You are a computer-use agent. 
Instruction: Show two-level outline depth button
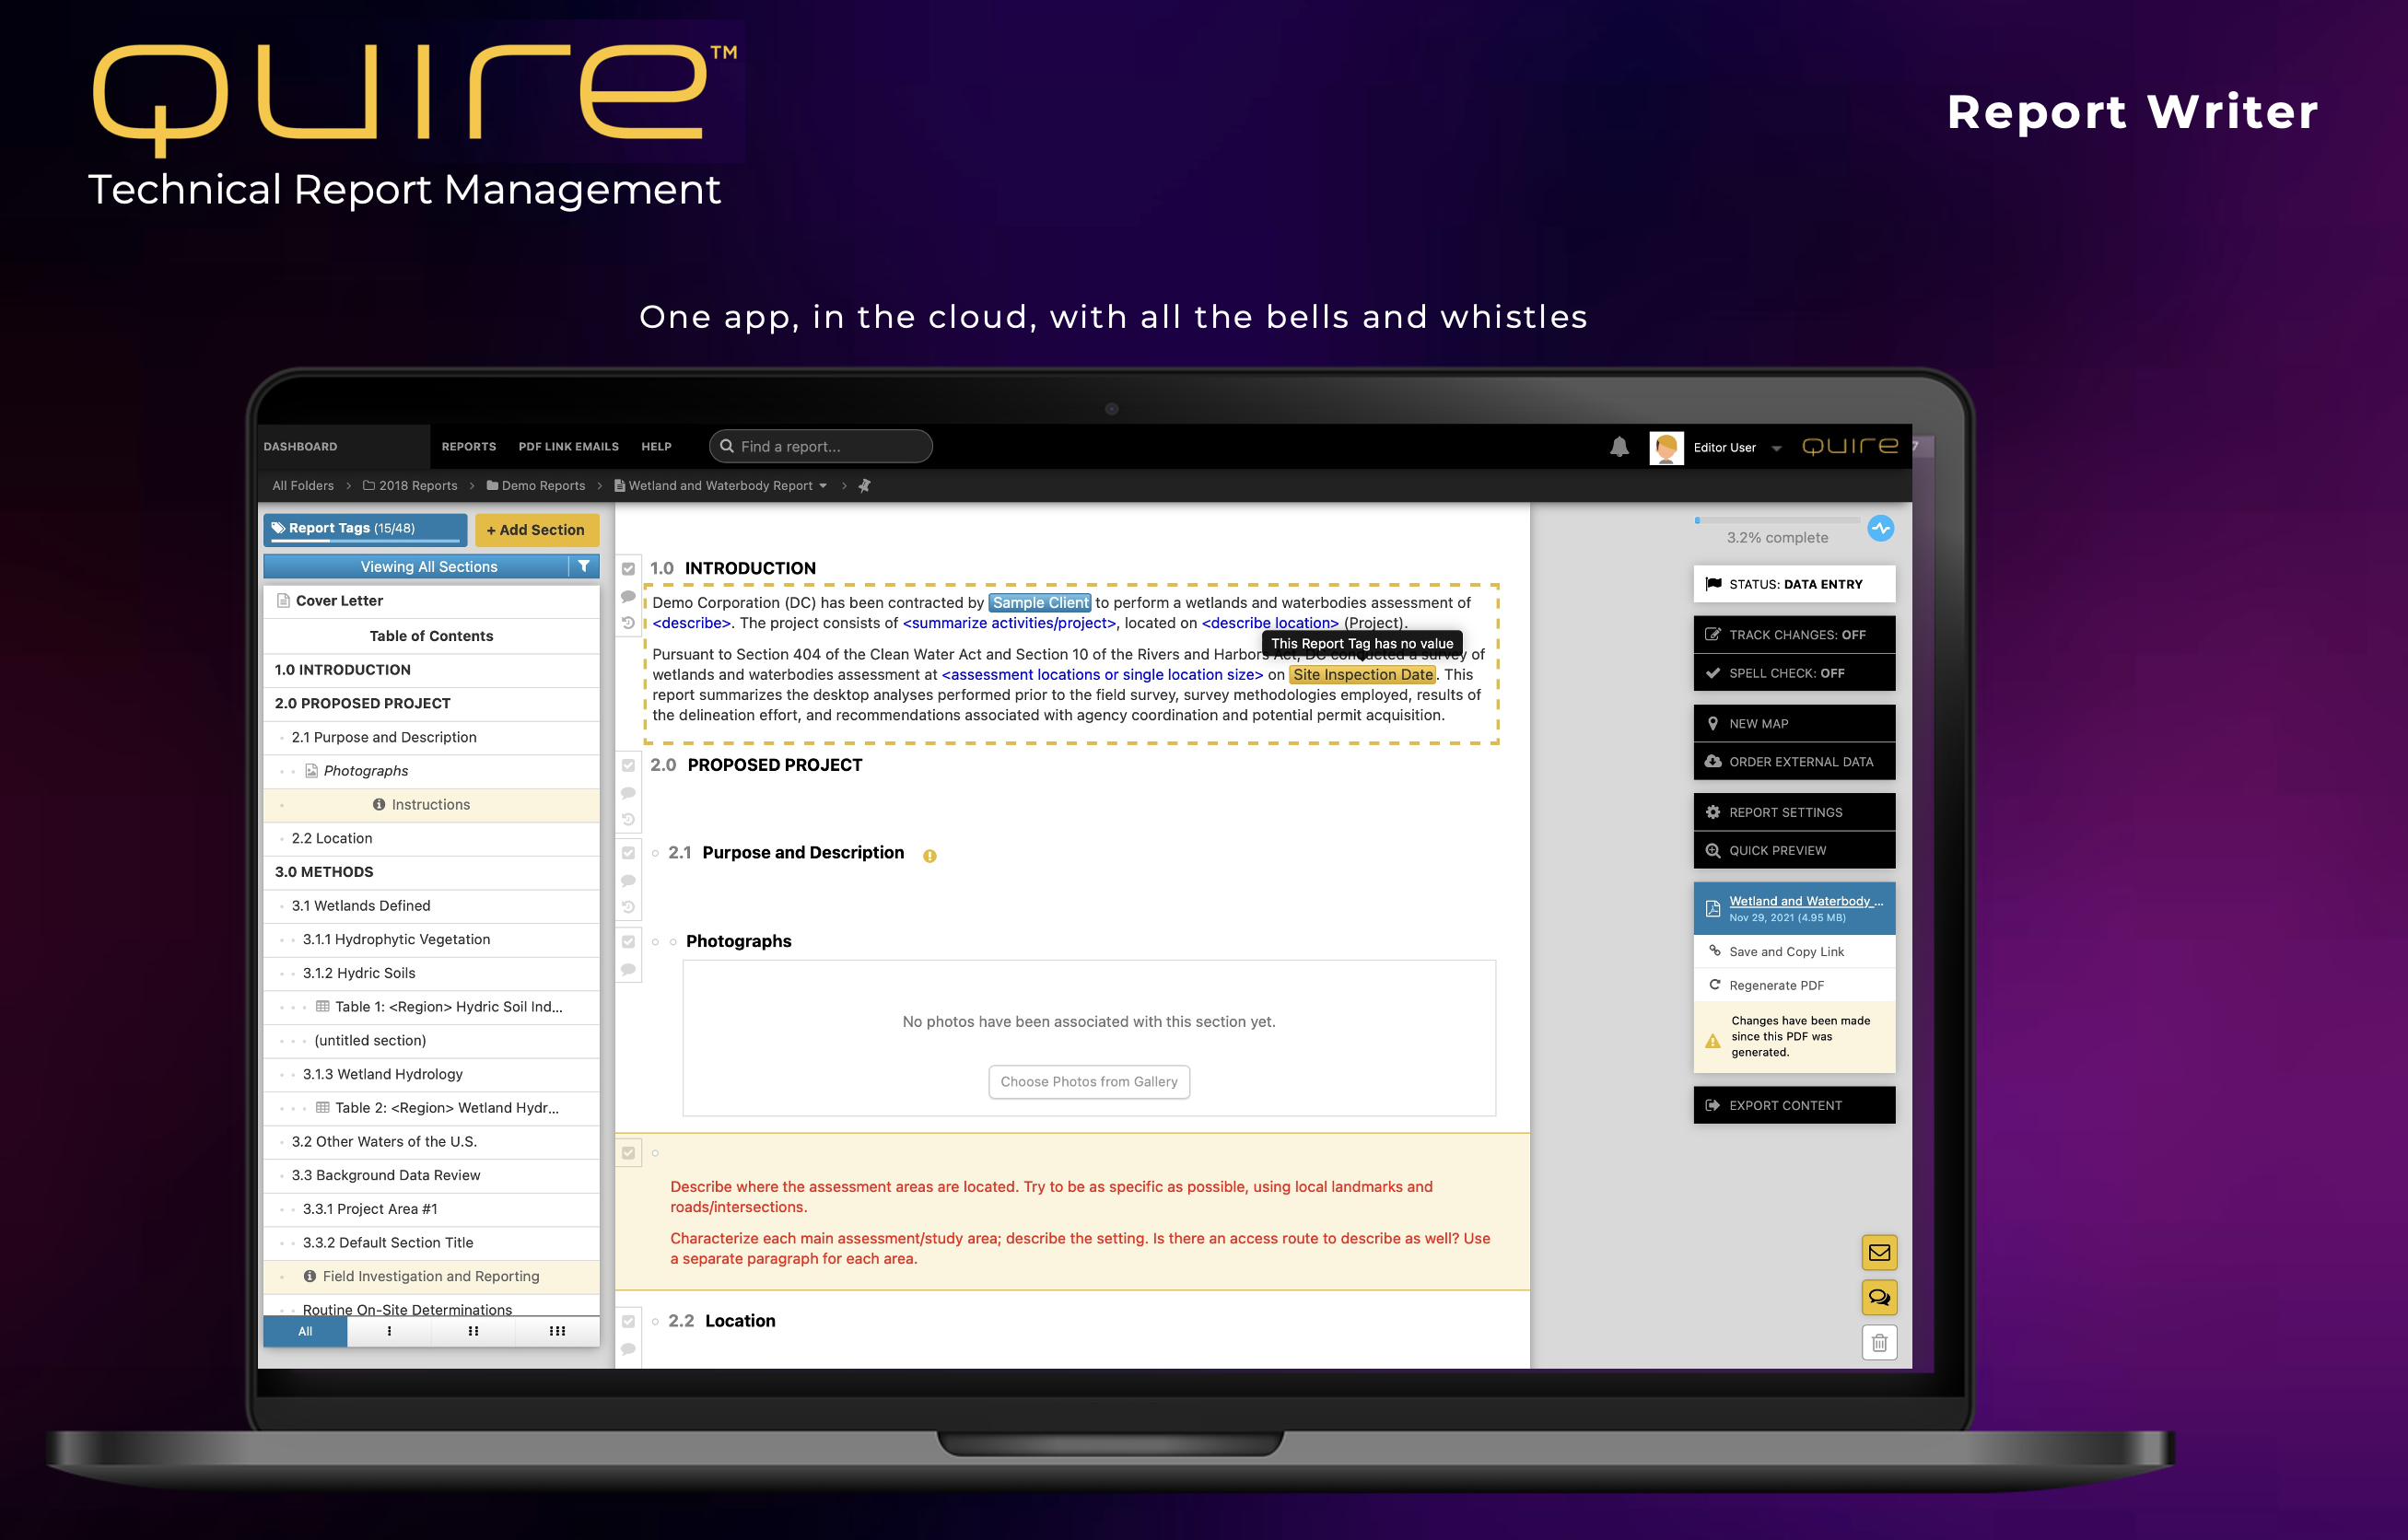point(473,1331)
